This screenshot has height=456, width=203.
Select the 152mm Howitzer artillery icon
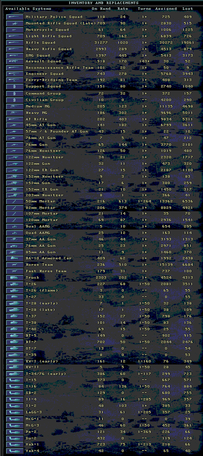pyautogui.click(x=15, y=176)
